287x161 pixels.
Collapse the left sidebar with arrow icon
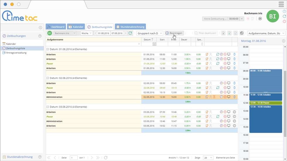(x=40, y=27)
